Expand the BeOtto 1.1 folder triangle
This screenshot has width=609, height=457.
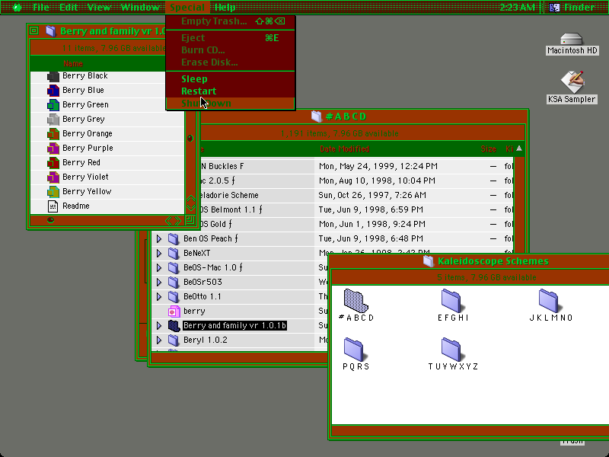[x=159, y=297]
